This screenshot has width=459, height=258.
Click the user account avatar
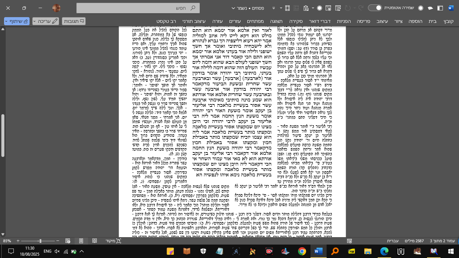(56, 8)
